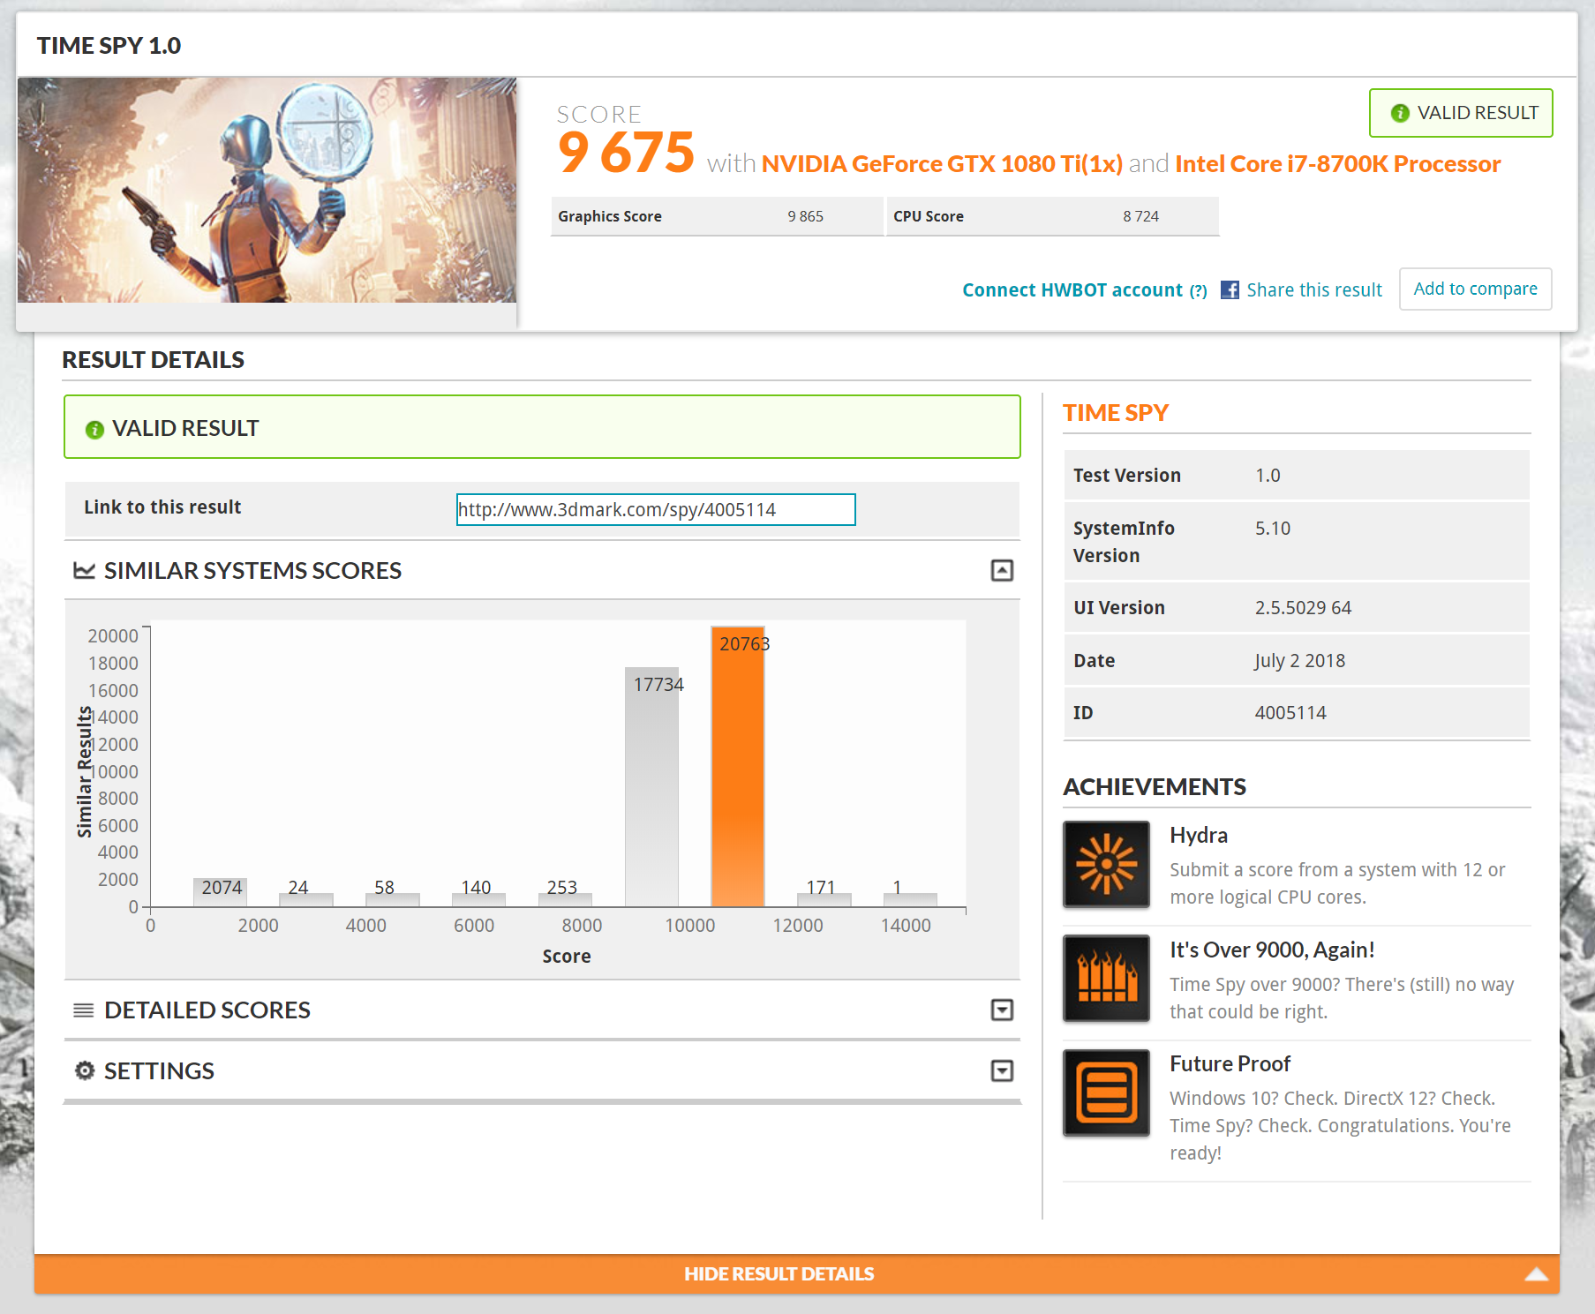Expand the Detailed Scores section
The image size is (1595, 1314).
1002,1010
